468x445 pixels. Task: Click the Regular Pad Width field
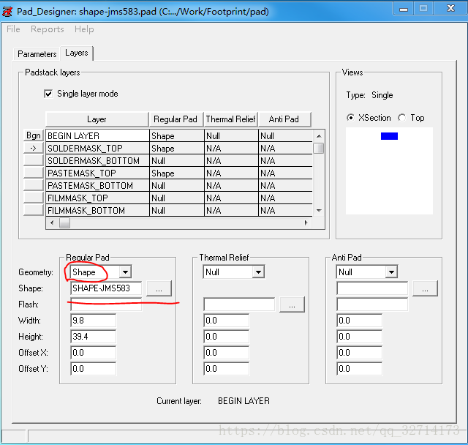pos(93,321)
